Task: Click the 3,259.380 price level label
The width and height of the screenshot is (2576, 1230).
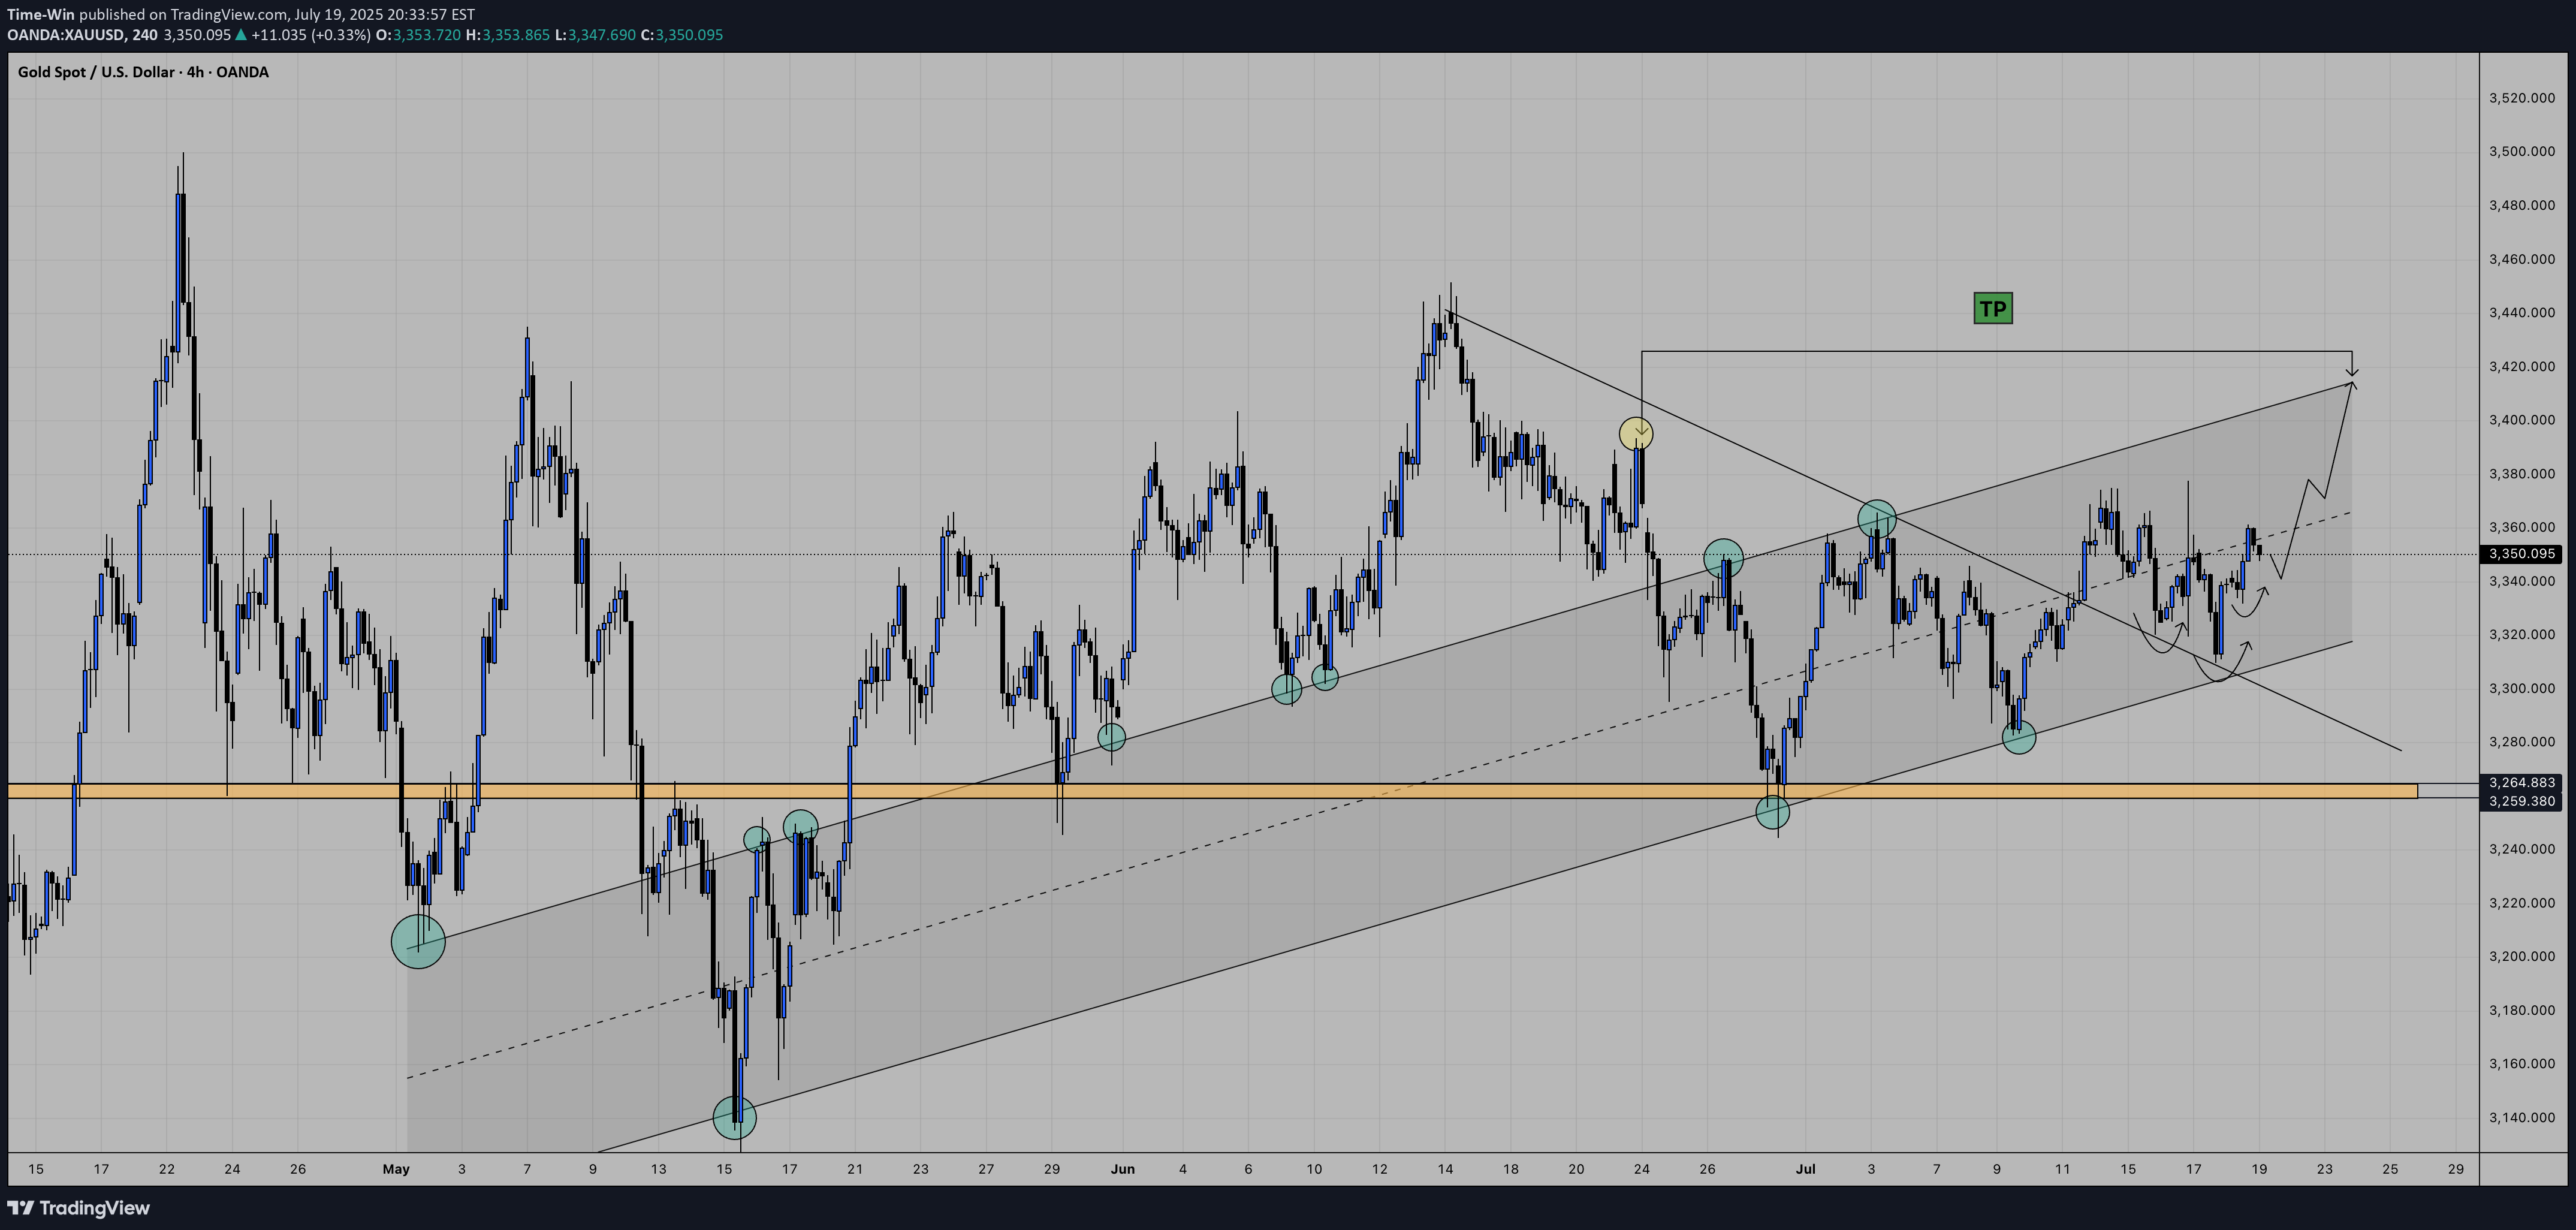Action: point(2522,801)
